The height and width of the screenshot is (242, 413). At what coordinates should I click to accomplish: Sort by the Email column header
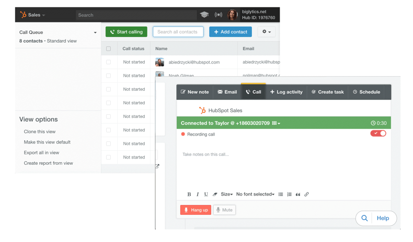[248, 49]
